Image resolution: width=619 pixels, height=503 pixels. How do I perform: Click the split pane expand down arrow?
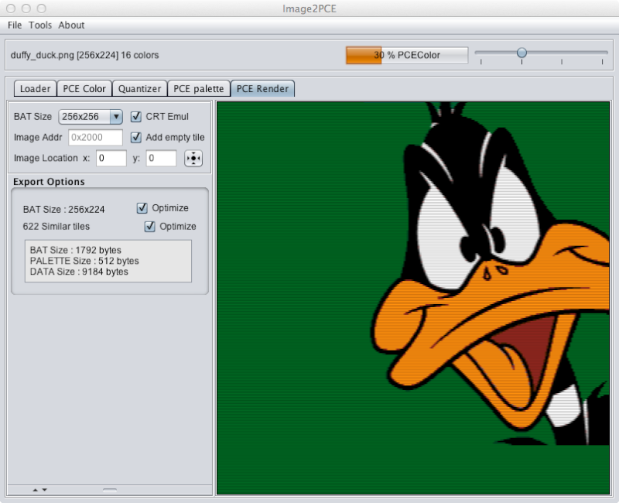click(45, 490)
